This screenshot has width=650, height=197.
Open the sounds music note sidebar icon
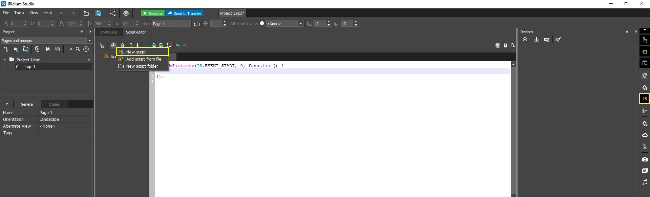645,182
